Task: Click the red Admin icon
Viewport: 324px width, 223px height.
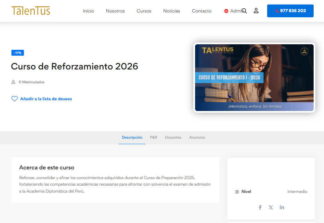Action: tap(226, 11)
